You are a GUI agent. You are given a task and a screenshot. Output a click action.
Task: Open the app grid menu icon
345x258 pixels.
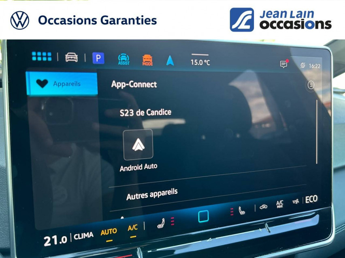(42, 57)
